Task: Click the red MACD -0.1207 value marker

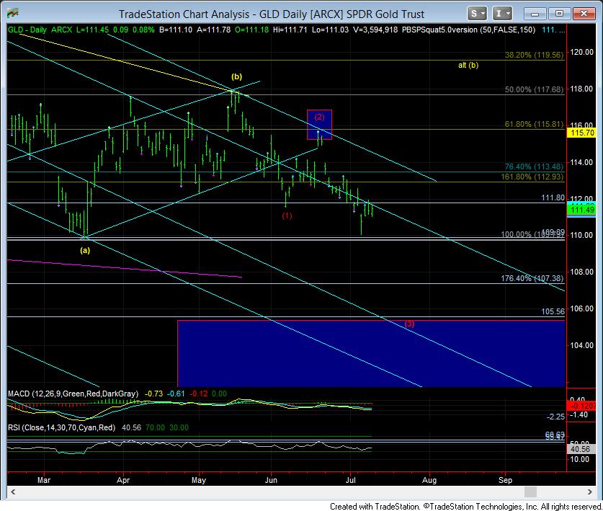Action: [582, 406]
